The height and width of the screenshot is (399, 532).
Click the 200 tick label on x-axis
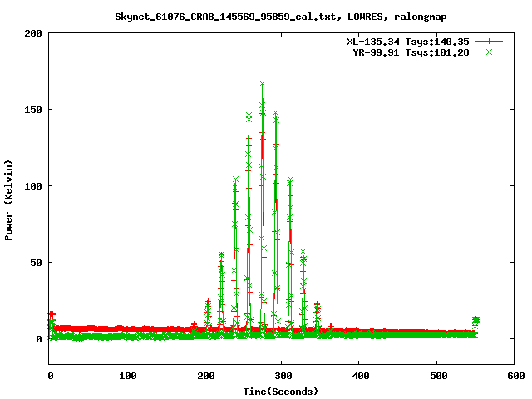click(204, 377)
